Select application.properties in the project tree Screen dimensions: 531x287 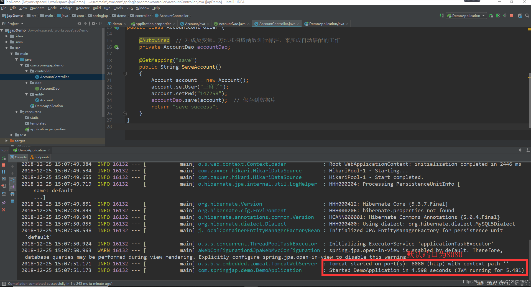click(x=48, y=129)
